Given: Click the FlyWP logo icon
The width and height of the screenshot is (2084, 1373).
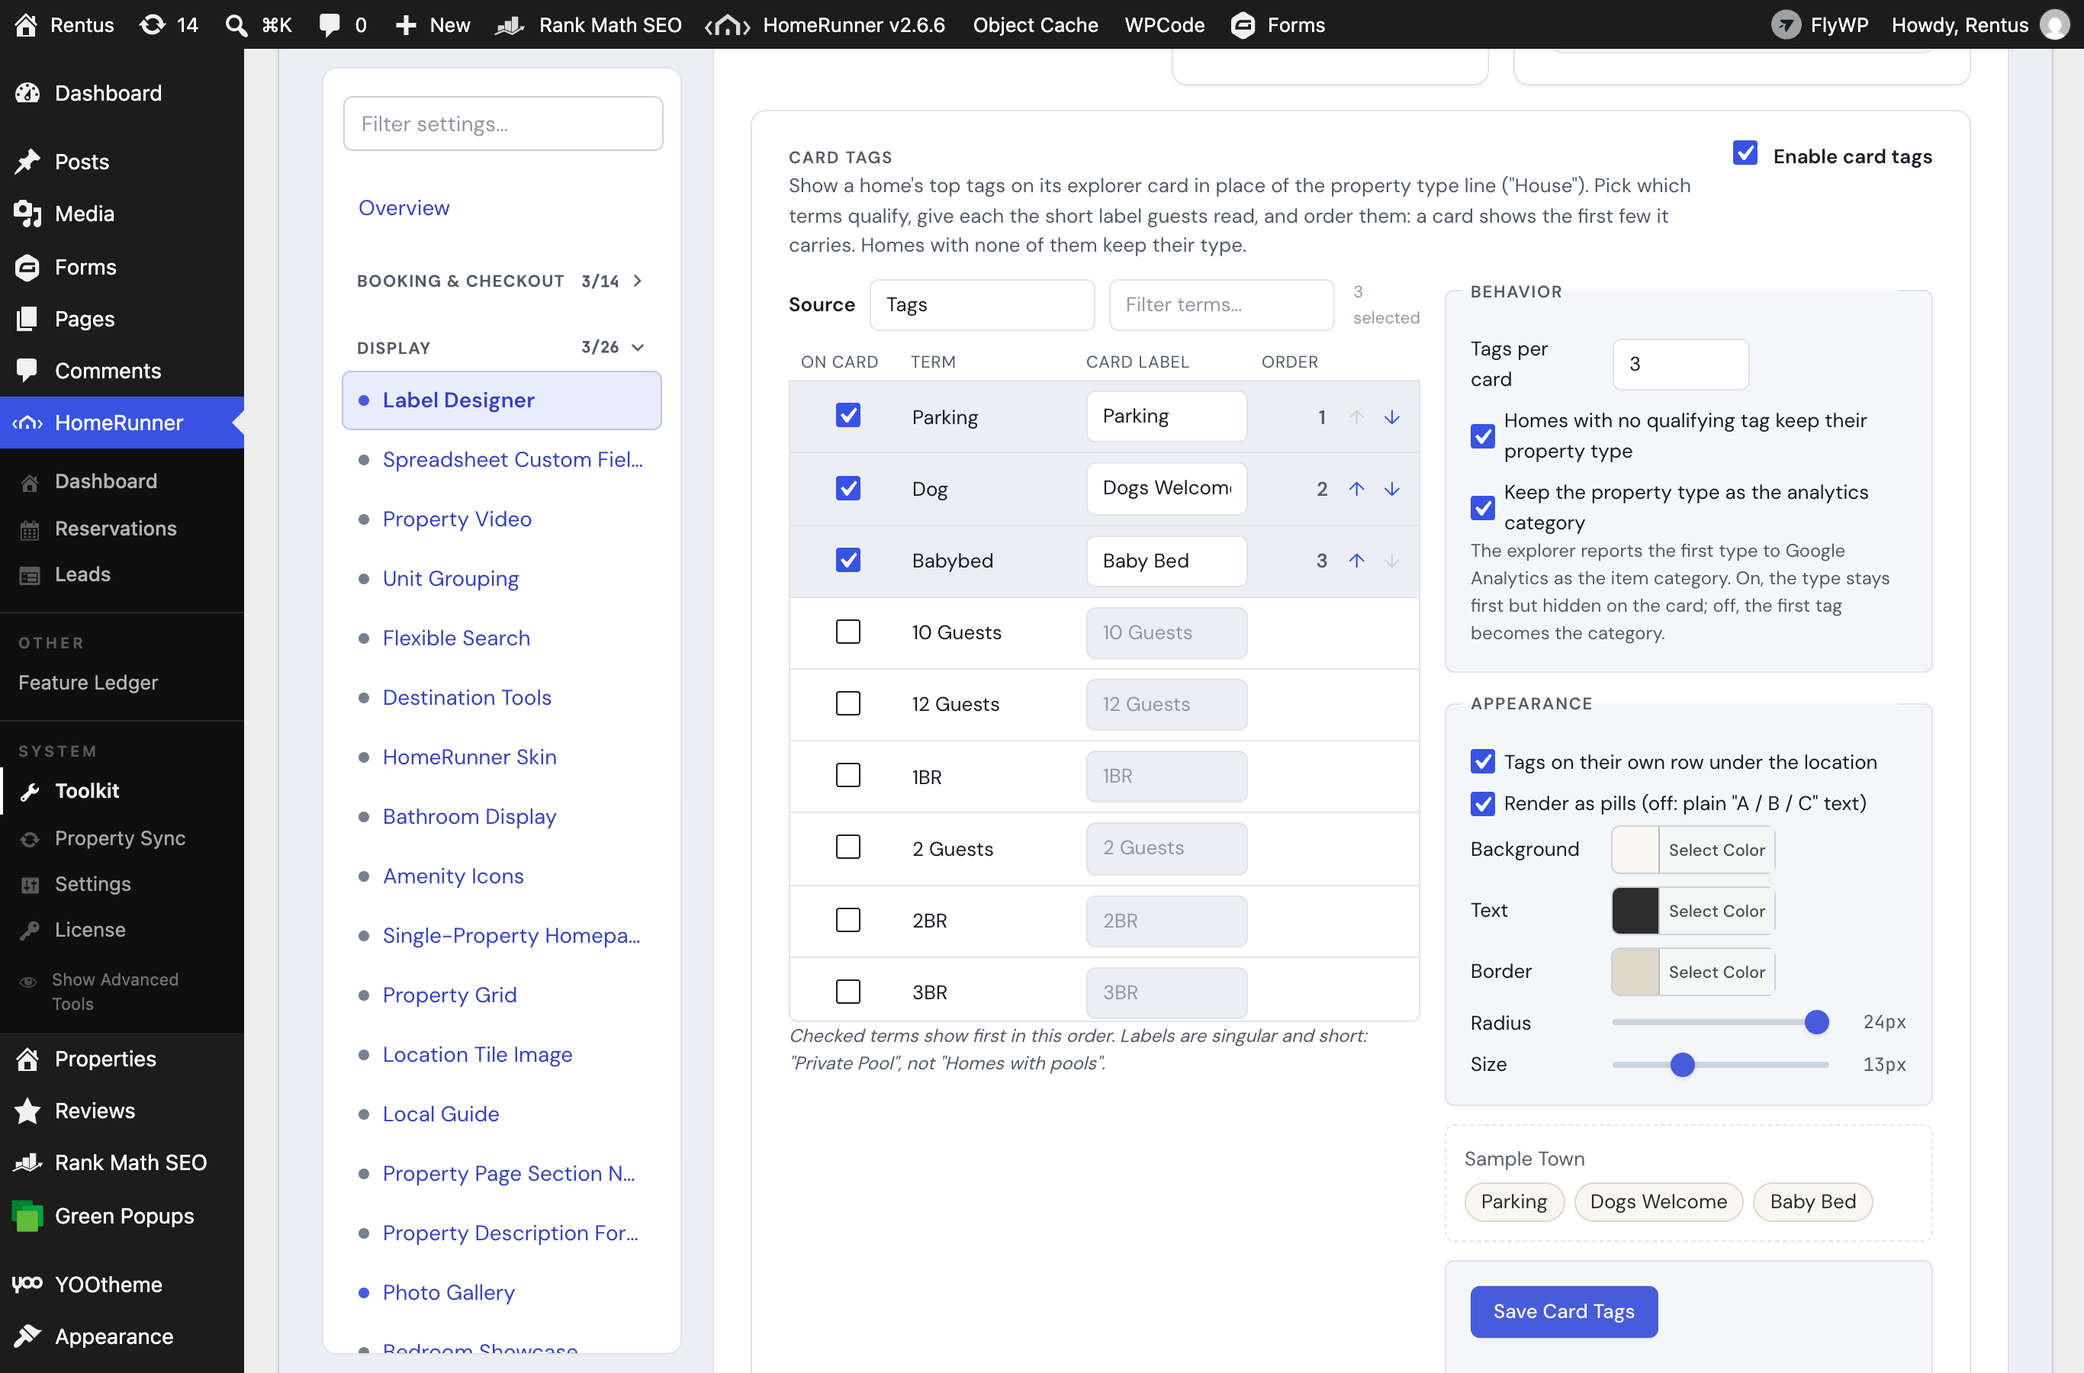Looking at the screenshot, I should [x=1786, y=24].
